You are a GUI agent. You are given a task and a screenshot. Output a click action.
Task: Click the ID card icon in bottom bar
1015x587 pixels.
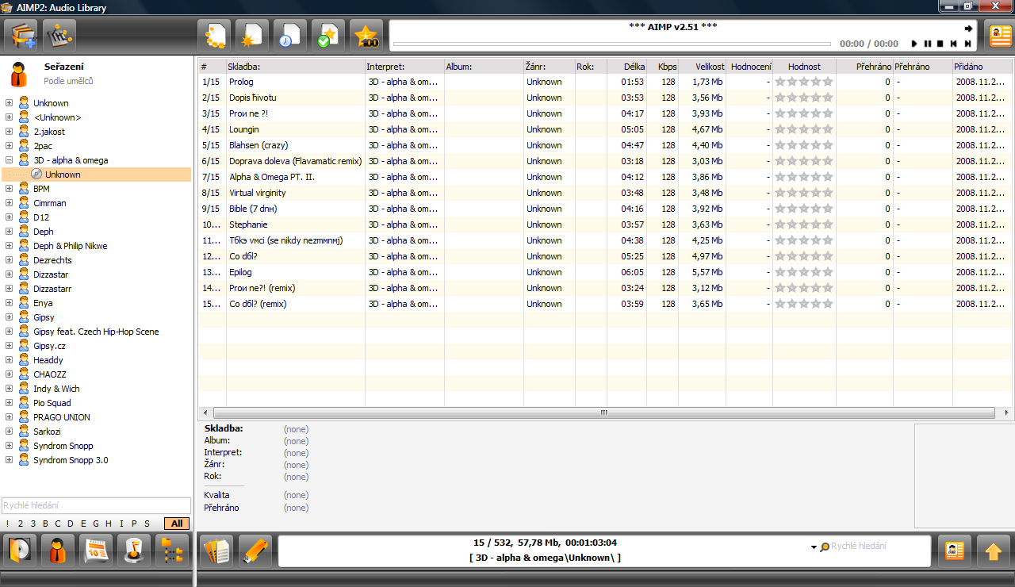[x=954, y=551]
